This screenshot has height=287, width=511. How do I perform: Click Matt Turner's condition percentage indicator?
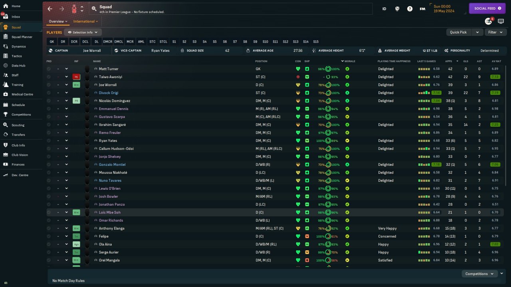321,69
